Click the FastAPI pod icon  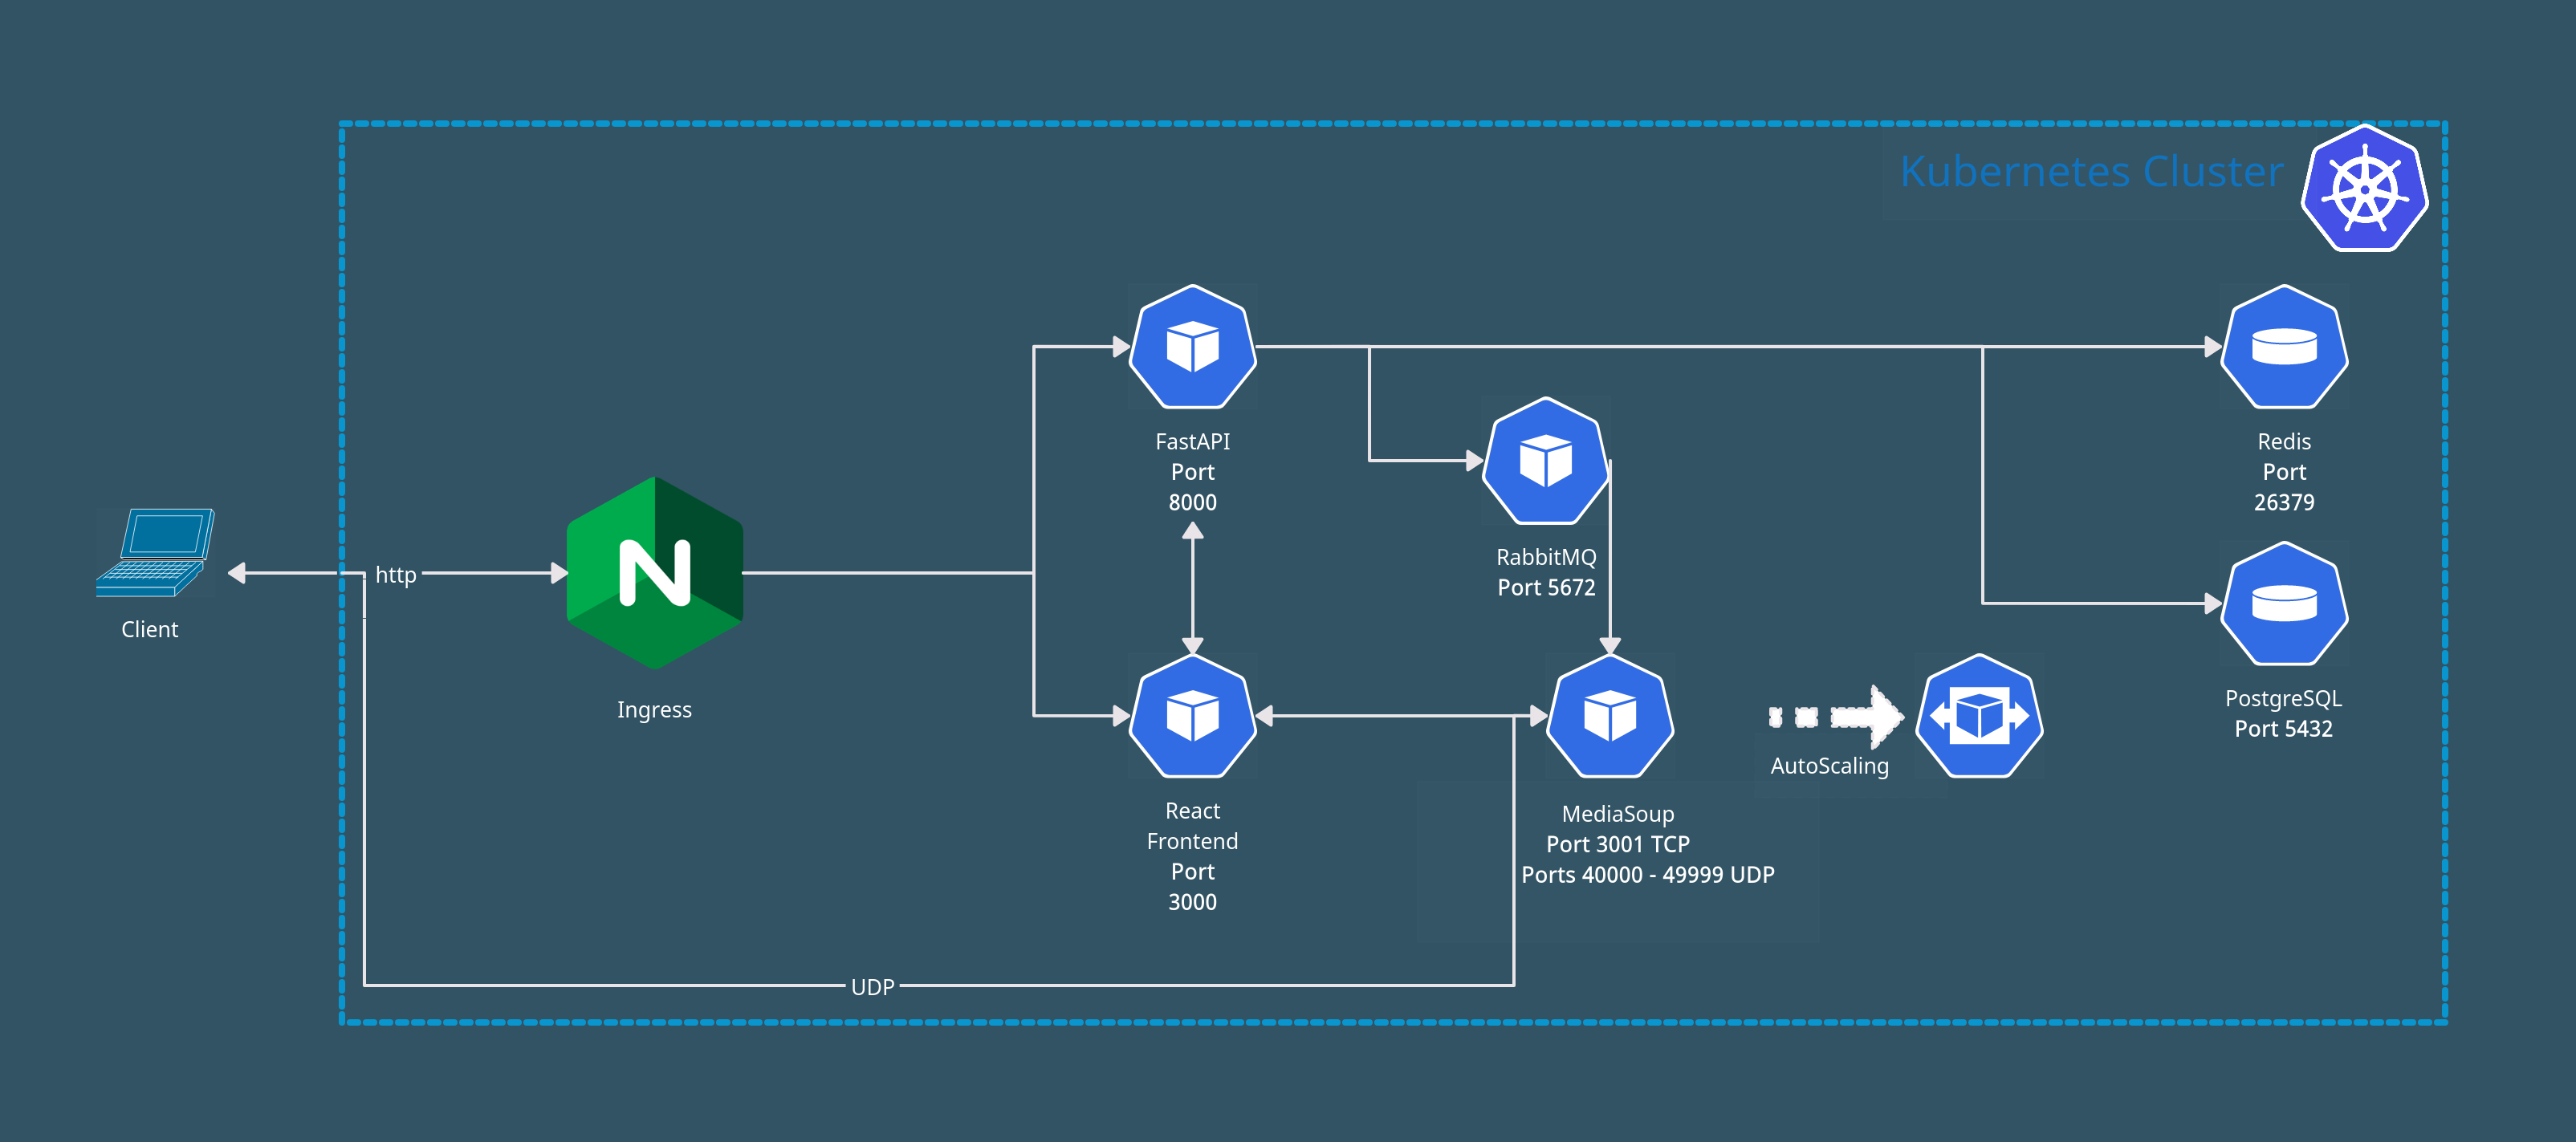(x=1192, y=347)
